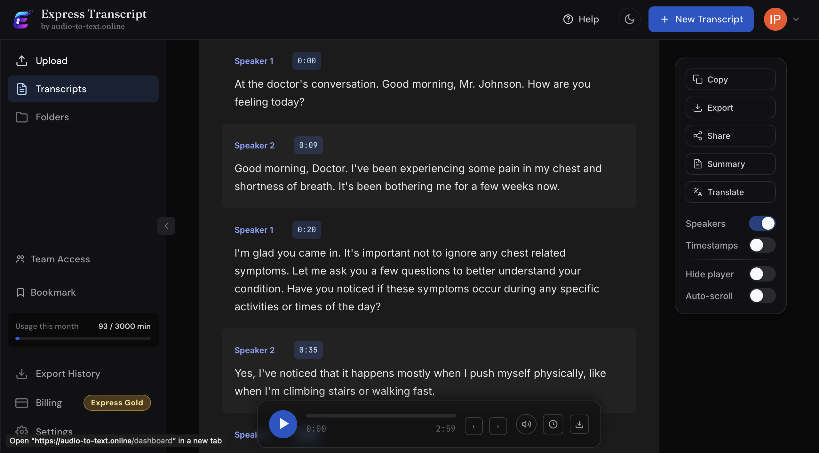Adjust playback speed via clock icon
Image resolution: width=819 pixels, height=453 pixels.
pos(553,424)
